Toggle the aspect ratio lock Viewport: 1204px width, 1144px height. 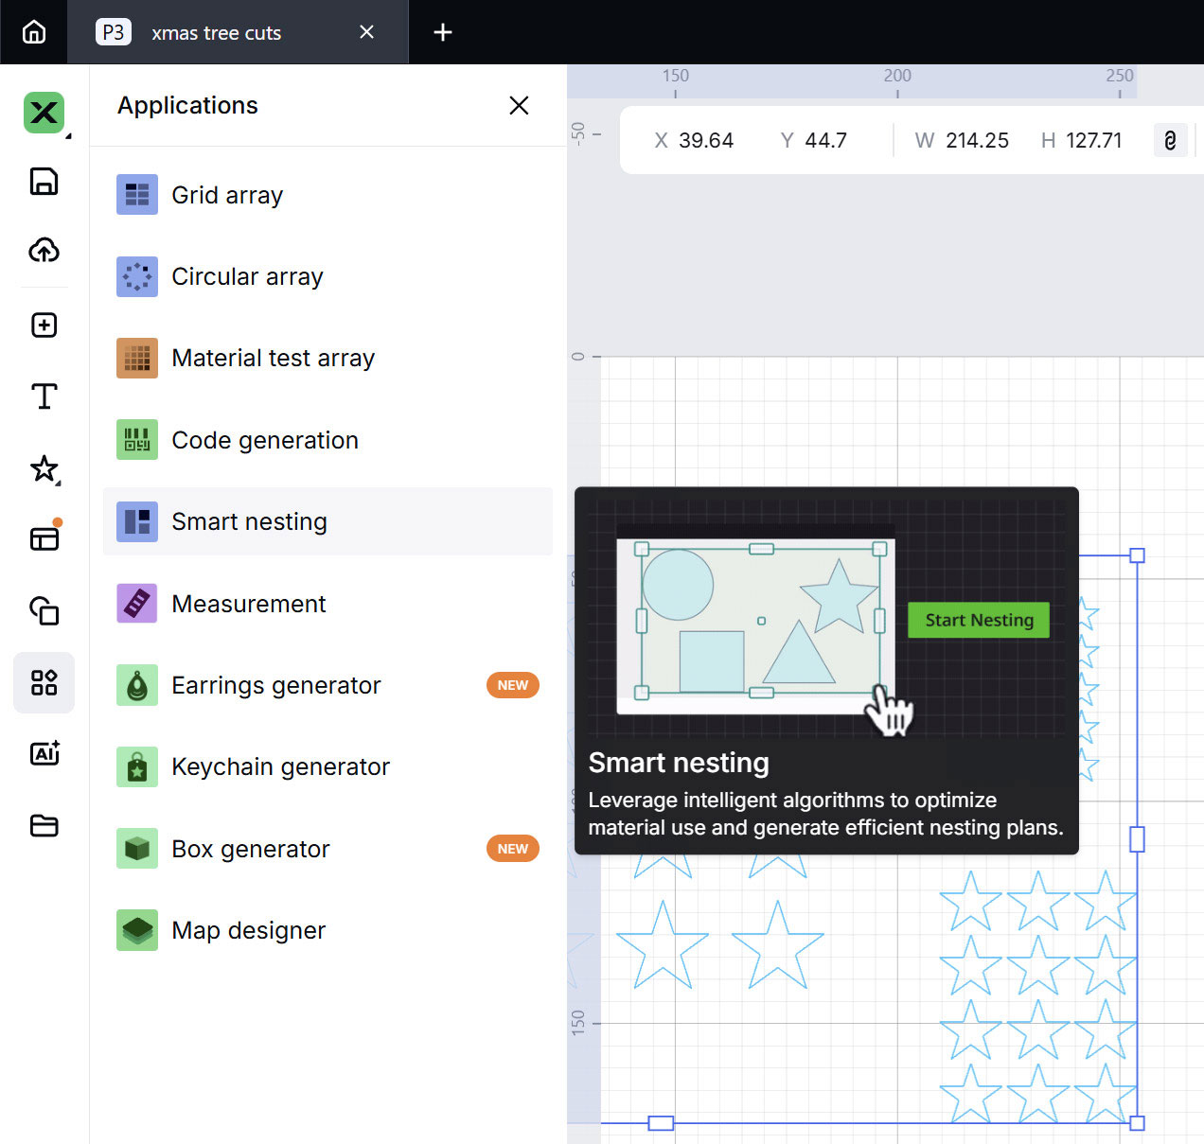click(1170, 140)
